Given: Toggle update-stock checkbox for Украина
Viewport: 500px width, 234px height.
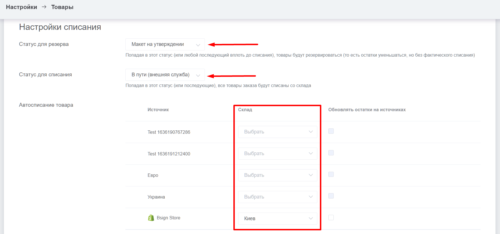Looking at the screenshot, I should [331, 196].
